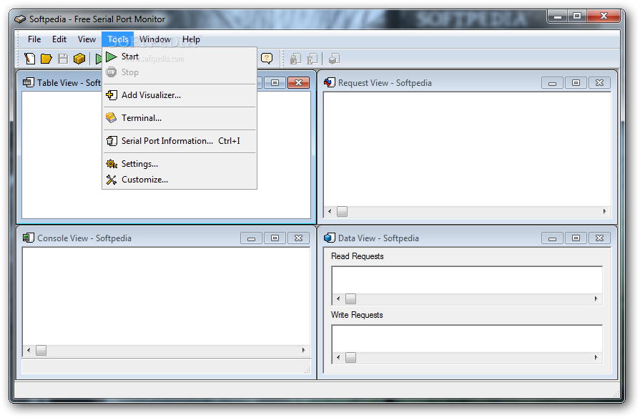Screen dimensions: 640x418
Task: Minimize the main Free Serial Port Monitor window
Action: (x=558, y=16)
